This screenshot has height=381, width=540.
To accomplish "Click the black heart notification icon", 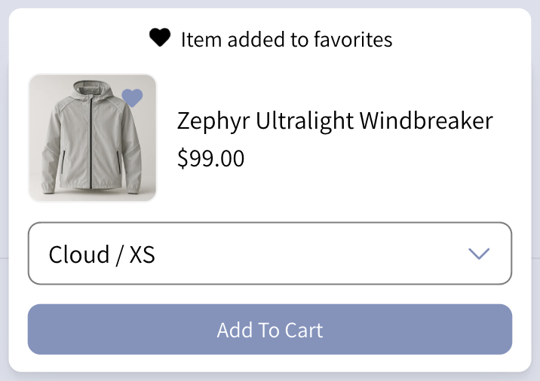I will [159, 38].
